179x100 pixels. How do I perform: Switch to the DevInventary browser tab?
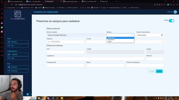pyautogui.click(x=53, y=1)
